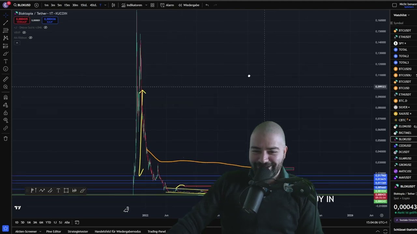The width and height of the screenshot is (417, 234).
Task: Select the 30m timeframe
Action: [75, 5]
